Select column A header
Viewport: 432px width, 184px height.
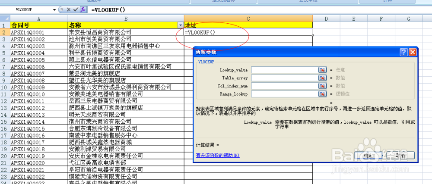39,19
